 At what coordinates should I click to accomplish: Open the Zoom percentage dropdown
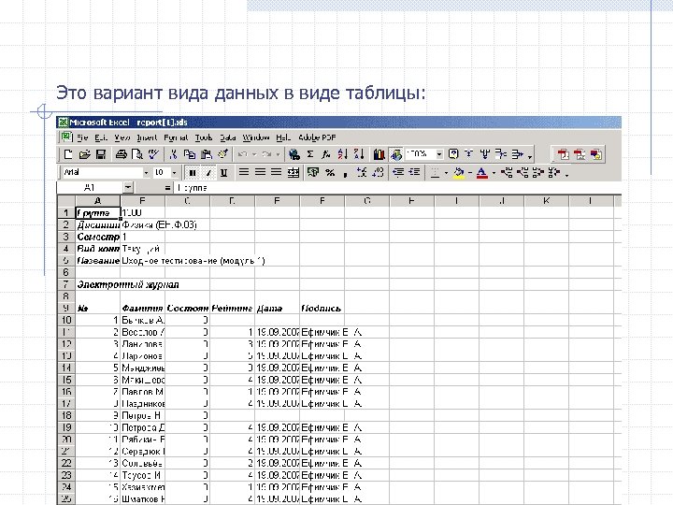(x=439, y=154)
